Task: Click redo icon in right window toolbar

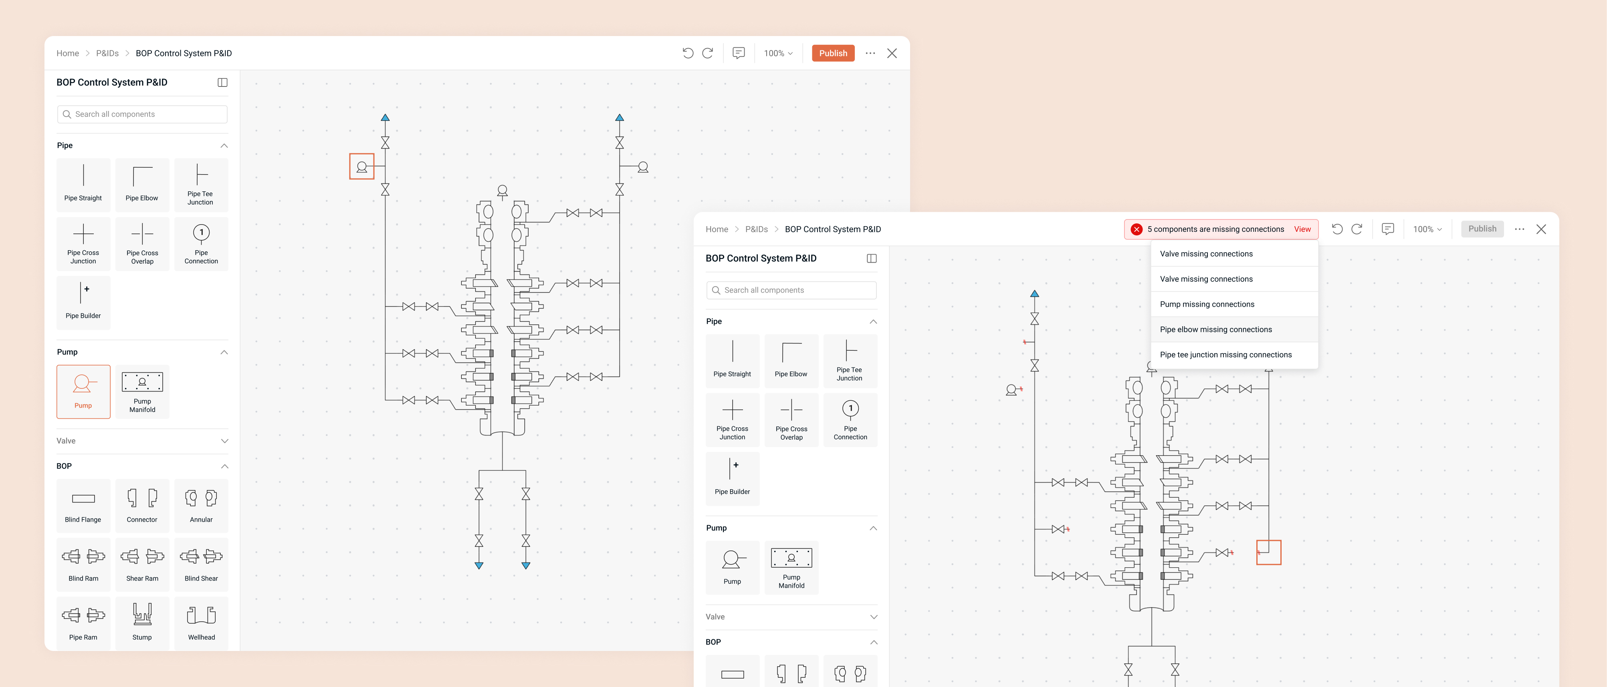Action: click(x=1356, y=229)
